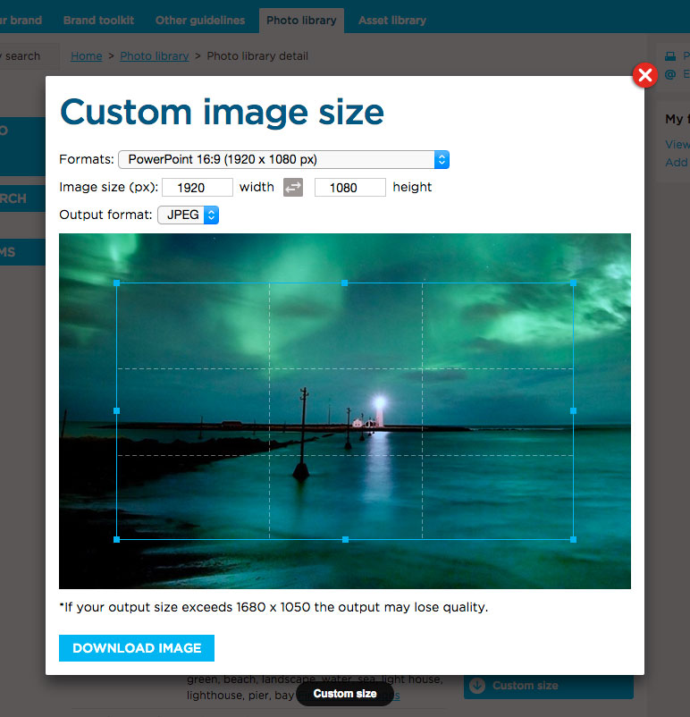Click the Photo library breadcrumb link
The height and width of the screenshot is (717, 690).
[x=154, y=55]
